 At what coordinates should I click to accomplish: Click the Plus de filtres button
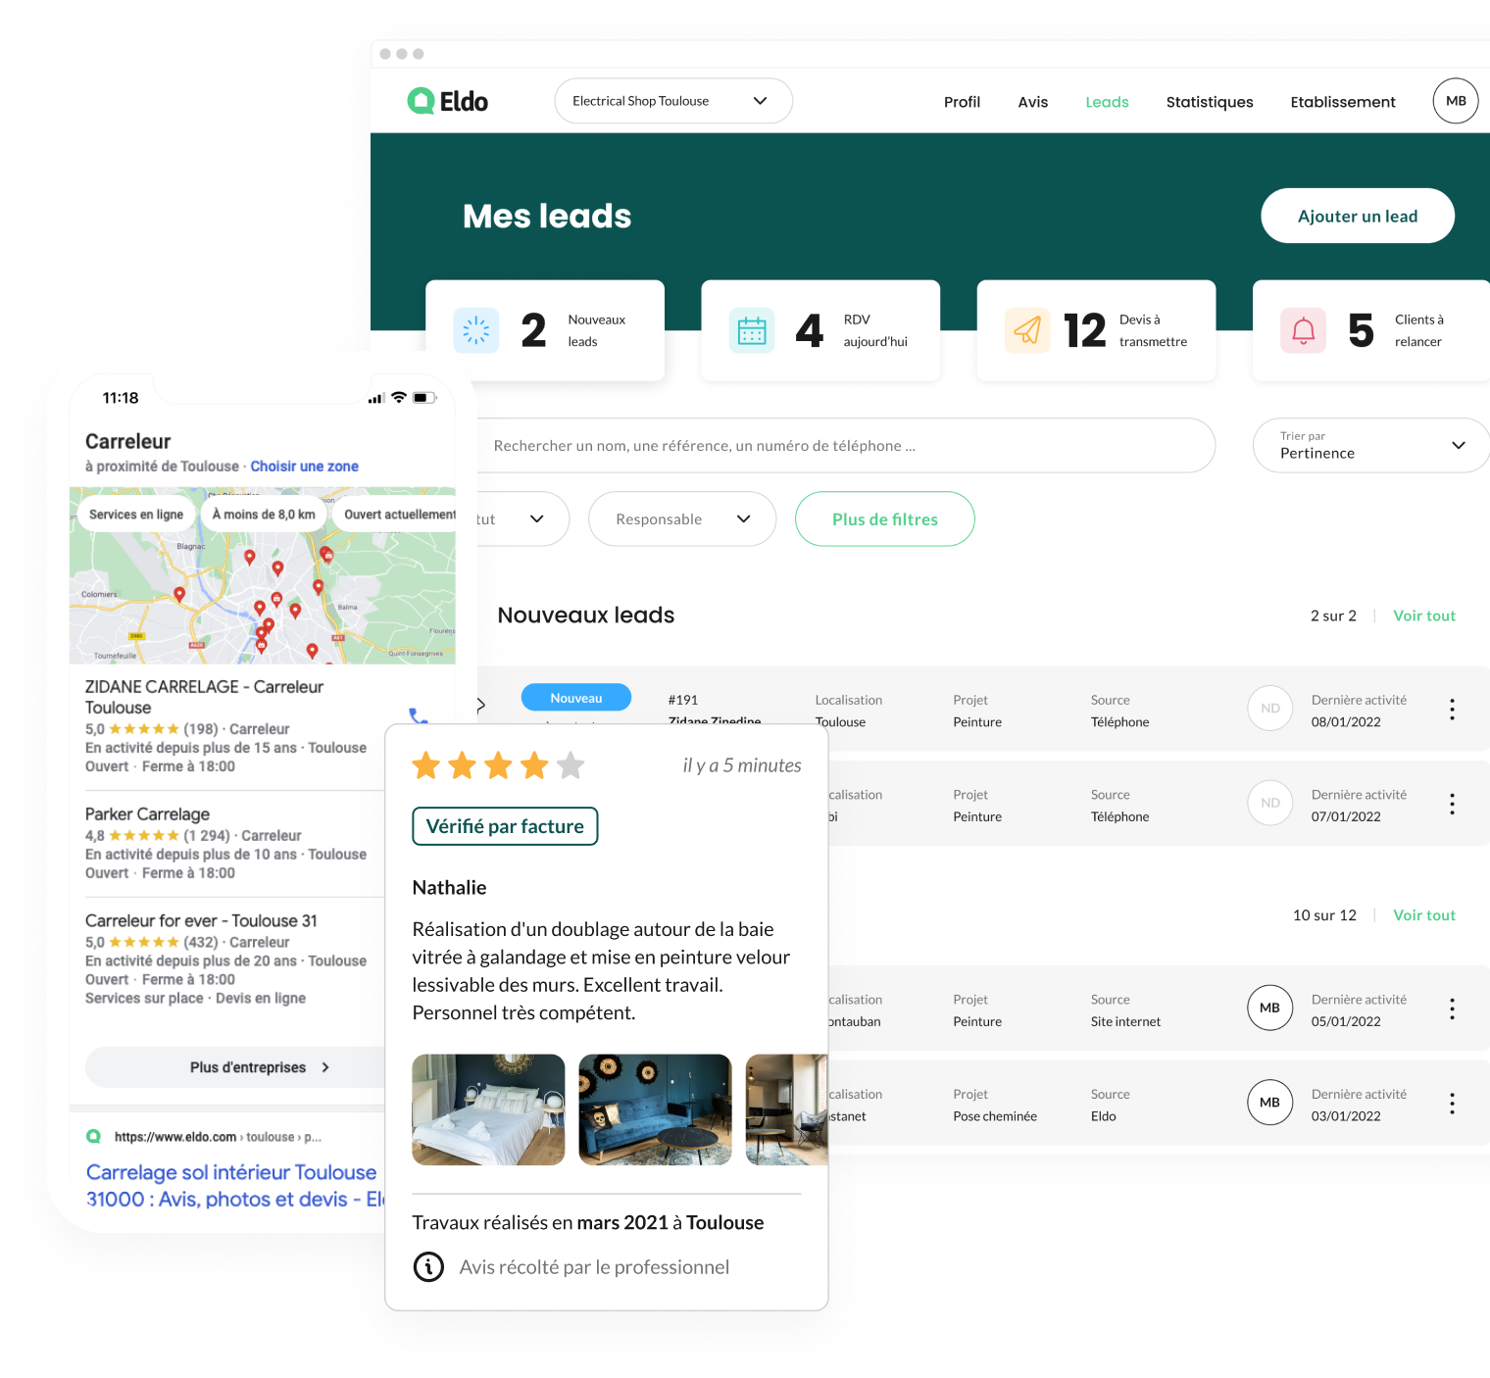[x=884, y=519]
